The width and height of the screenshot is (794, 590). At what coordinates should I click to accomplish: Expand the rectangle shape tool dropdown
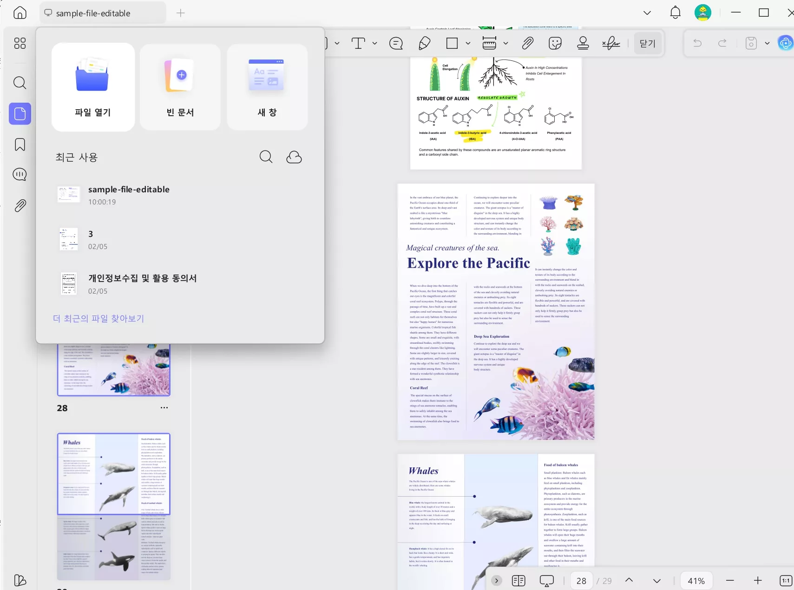point(468,43)
